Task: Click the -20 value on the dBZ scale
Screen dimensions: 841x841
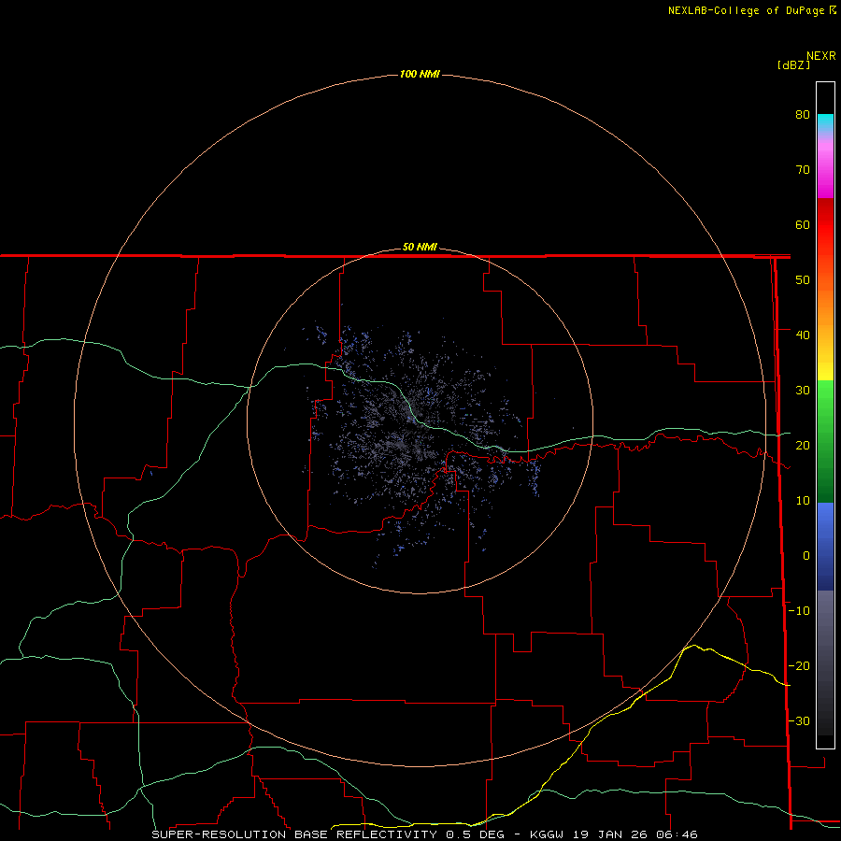Action: (799, 665)
